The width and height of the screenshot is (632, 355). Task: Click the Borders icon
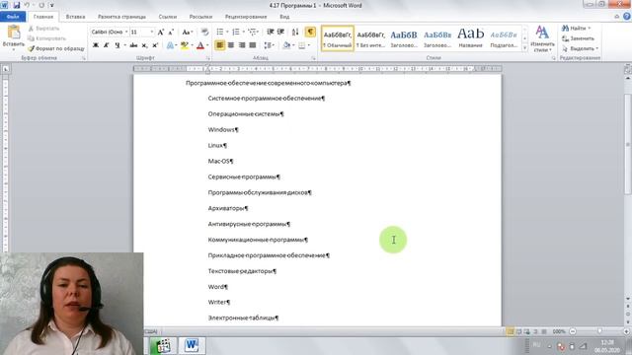coord(302,45)
